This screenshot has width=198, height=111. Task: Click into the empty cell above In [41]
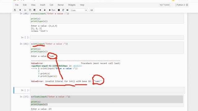(107, 38)
